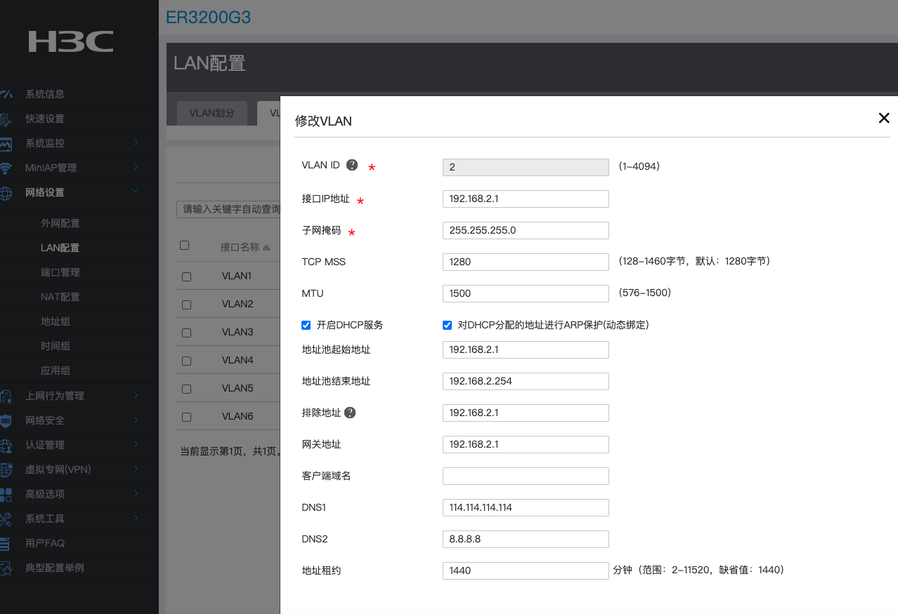Click the 高级选项 icon
The width and height of the screenshot is (898, 614).
coord(6,495)
